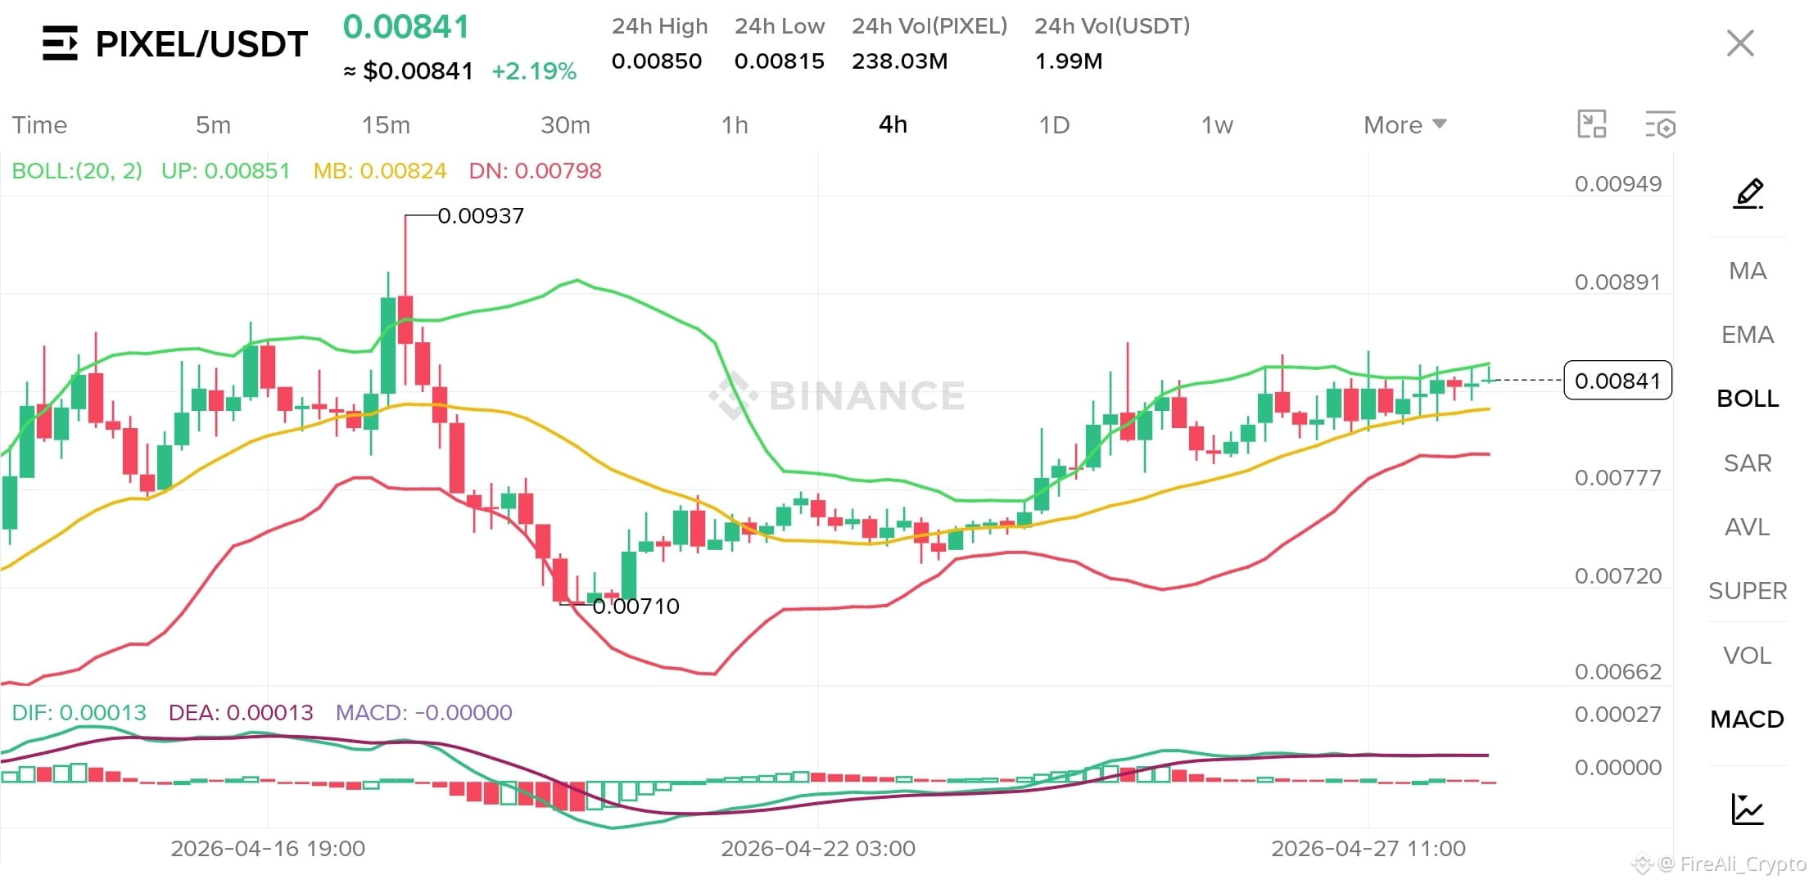Click the 24h Vol(USDT) value 1.99M
Screen dimensions: 1818x884
point(1069,61)
